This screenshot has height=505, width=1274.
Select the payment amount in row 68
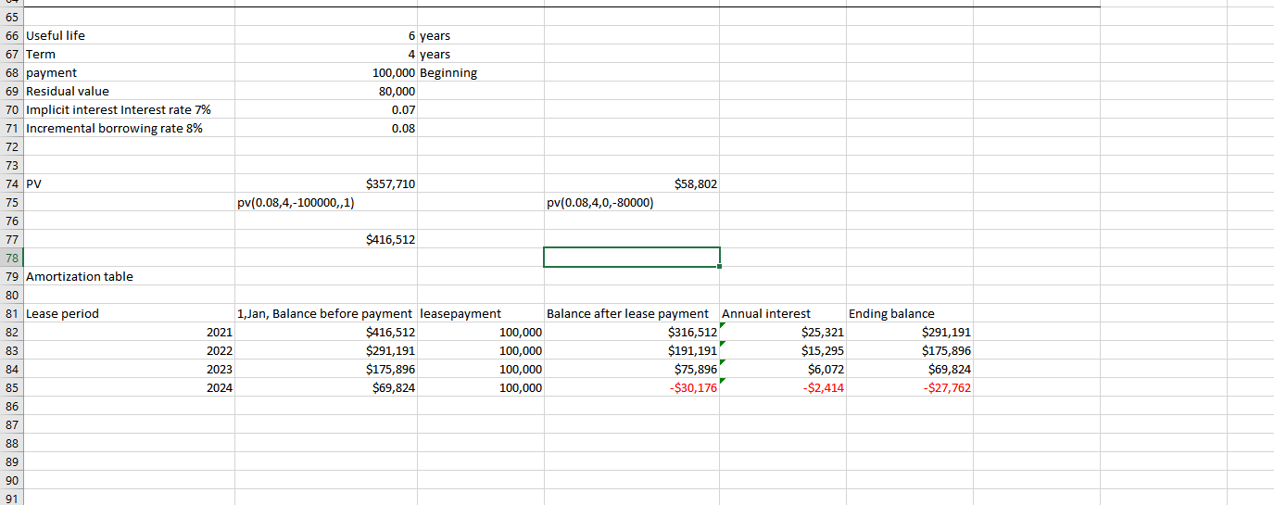(x=326, y=72)
